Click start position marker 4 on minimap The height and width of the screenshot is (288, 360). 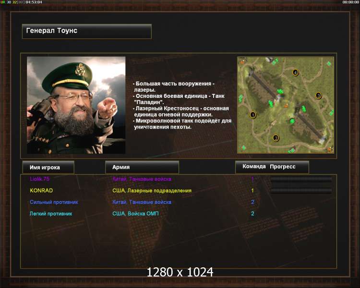coord(295,72)
